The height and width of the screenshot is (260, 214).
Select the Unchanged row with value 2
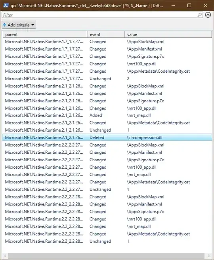point(107,79)
